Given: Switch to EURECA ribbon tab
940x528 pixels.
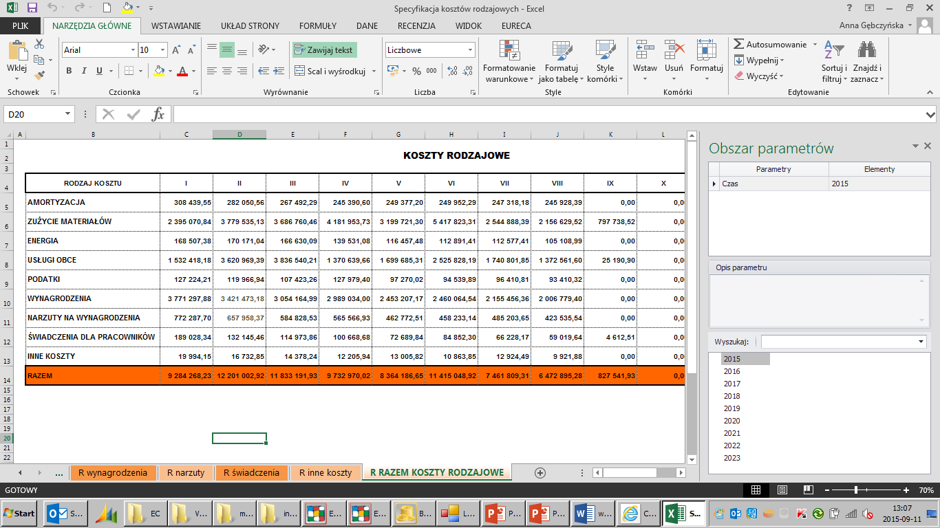Looking at the screenshot, I should click(x=515, y=26).
